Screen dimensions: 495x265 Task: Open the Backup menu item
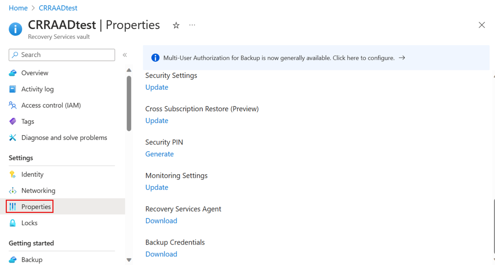(32, 260)
